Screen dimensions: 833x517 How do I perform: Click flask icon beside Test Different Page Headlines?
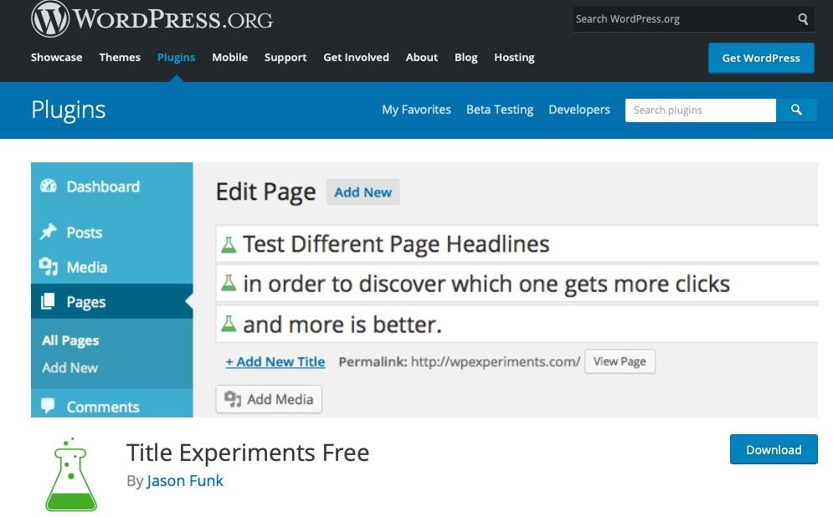pos(229,245)
